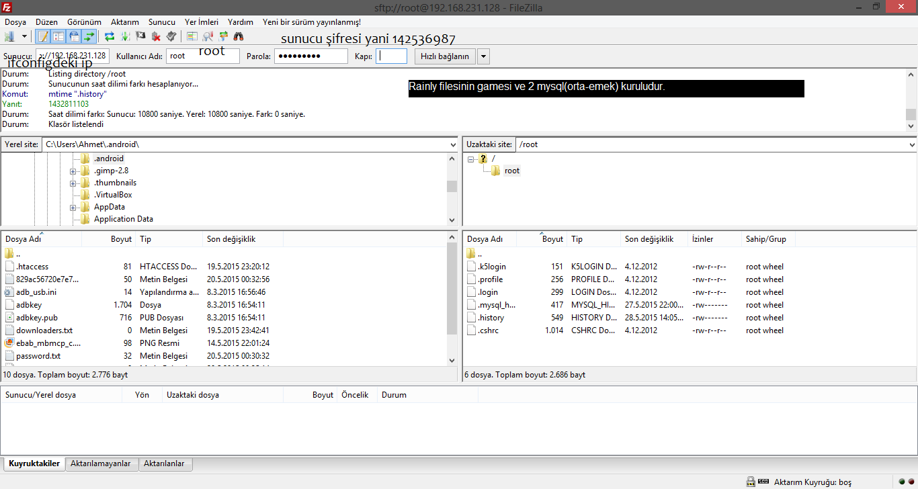Click the speed limit indicator icon
Screen dimensions: 918x489
pyautogui.click(x=764, y=482)
